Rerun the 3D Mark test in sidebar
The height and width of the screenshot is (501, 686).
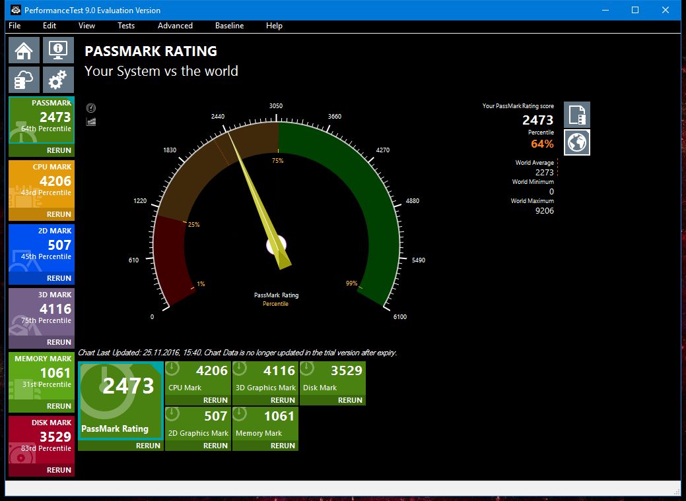point(59,342)
